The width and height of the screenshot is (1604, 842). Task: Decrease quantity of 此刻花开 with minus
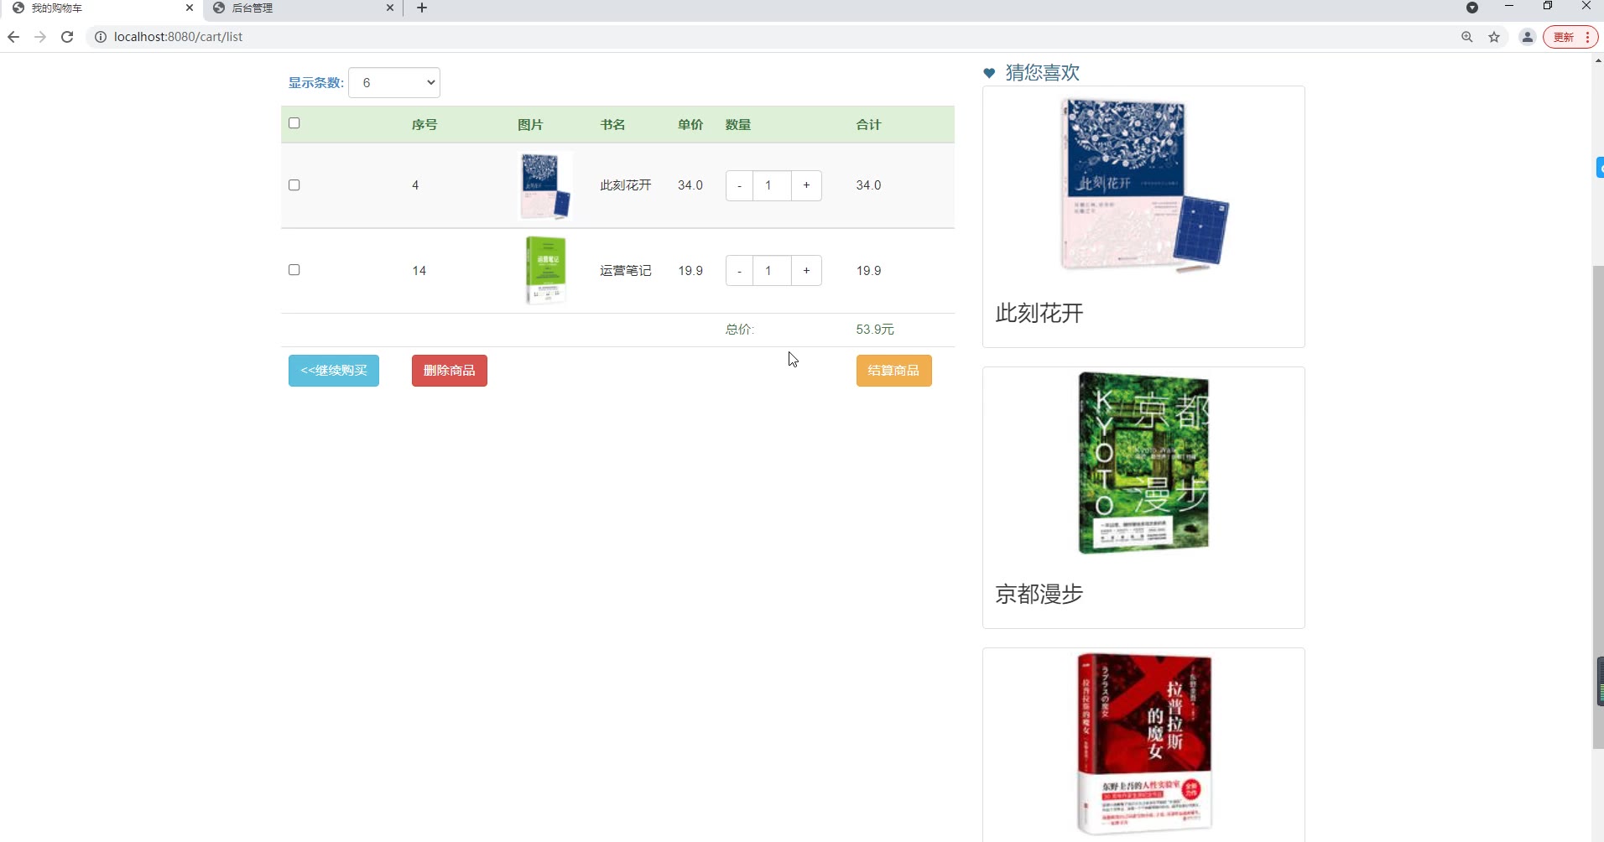pyautogui.click(x=739, y=185)
